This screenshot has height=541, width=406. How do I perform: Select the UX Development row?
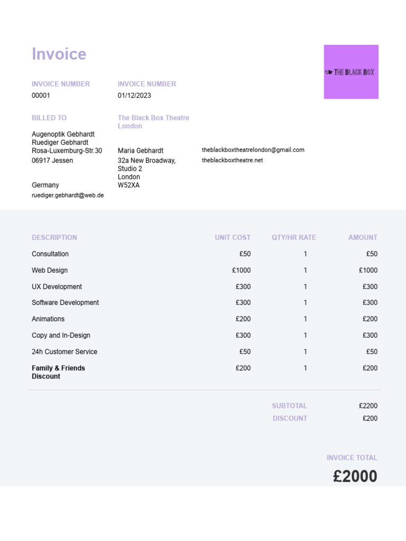point(205,287)
